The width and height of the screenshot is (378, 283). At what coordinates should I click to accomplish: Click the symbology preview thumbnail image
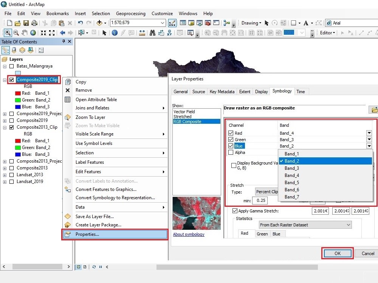[x=197, y=213]
